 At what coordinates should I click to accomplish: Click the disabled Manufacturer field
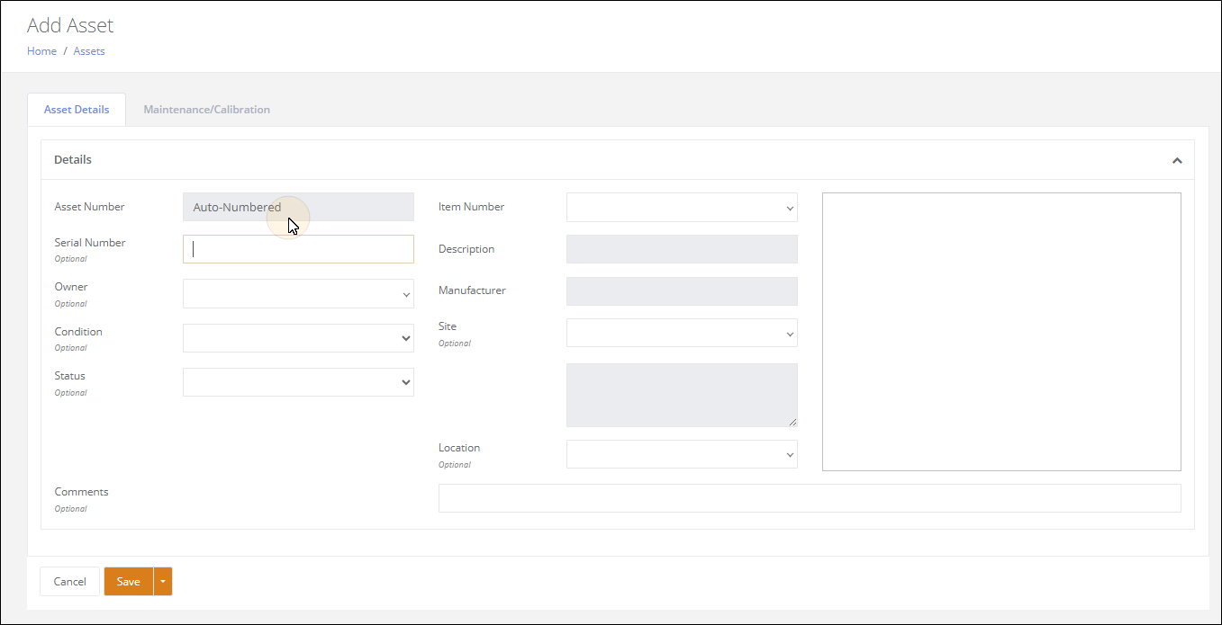pyautogui.click(x=682, y=291)
